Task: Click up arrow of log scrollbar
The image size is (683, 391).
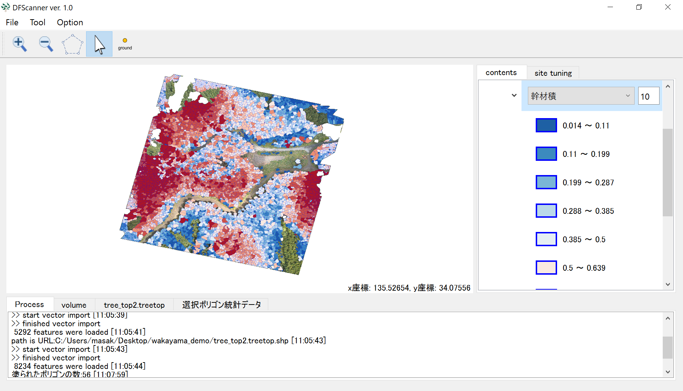Action: [668, 318]
